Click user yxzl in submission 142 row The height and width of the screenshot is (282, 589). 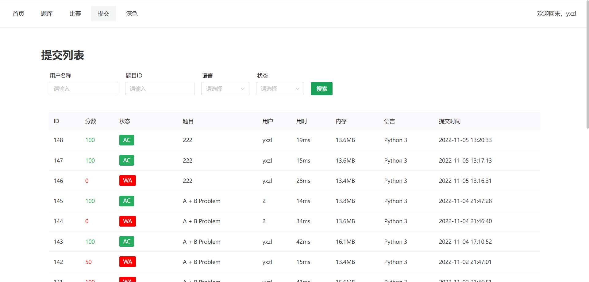coord(267,262)
